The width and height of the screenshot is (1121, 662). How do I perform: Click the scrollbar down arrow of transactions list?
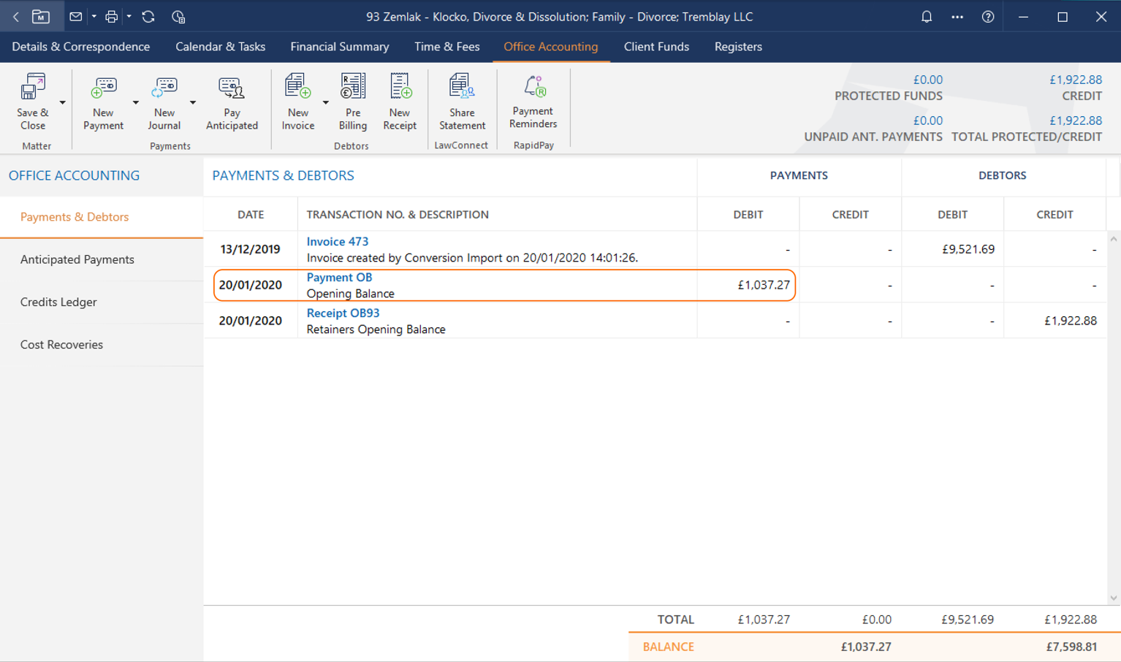[x=1114, y=598]
